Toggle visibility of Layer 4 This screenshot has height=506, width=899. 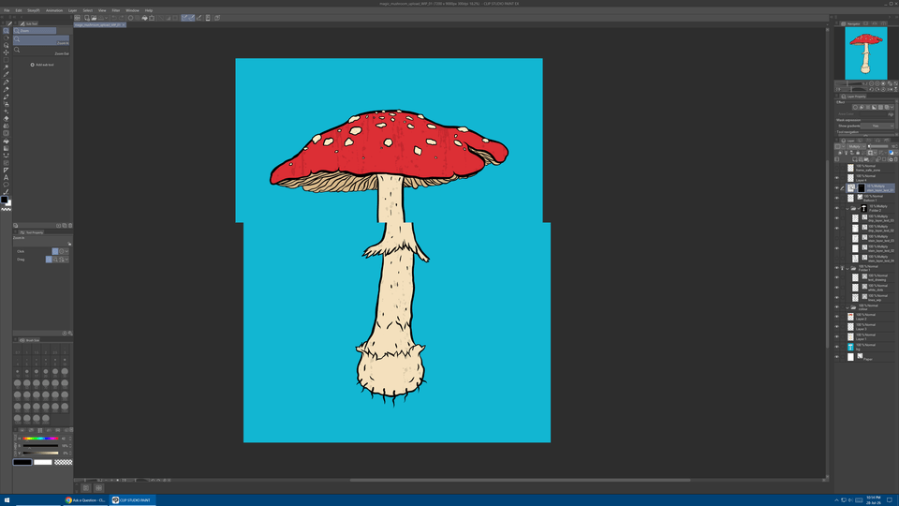point(836,178)
